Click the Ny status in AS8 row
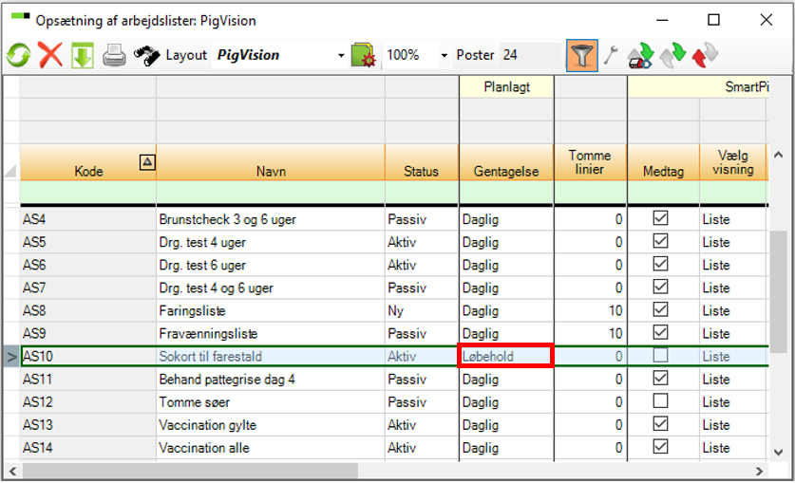The height and width of the screenshot is (483, 795). (x=422, y=310)
